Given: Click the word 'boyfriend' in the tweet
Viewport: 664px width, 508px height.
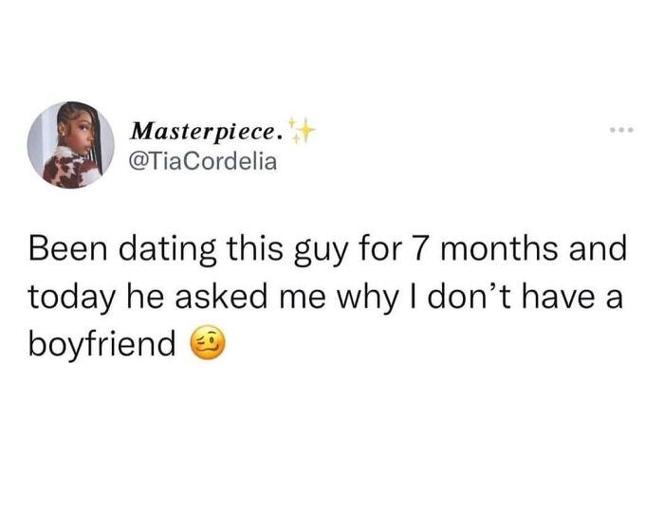Looking at the screenshot, I should pyautogui.click(x=102, y=344).
